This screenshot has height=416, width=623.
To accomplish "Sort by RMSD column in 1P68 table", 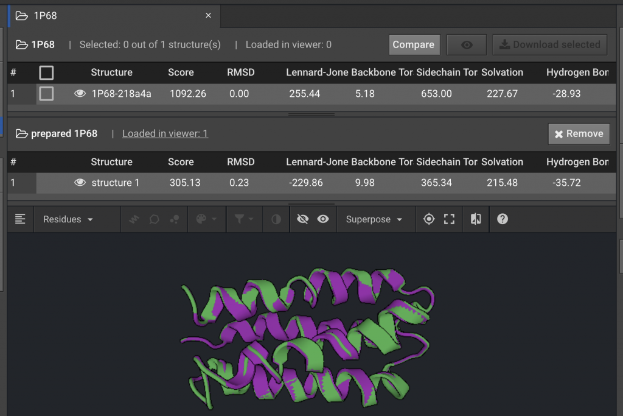I will pyautogui.click(x=241, y=72).
